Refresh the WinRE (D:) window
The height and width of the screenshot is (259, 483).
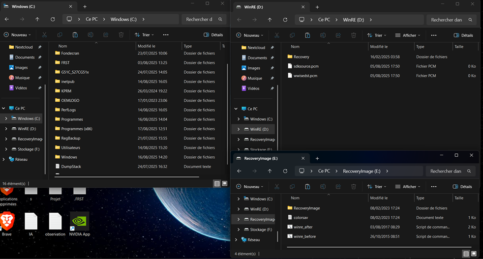click(285, 20)
